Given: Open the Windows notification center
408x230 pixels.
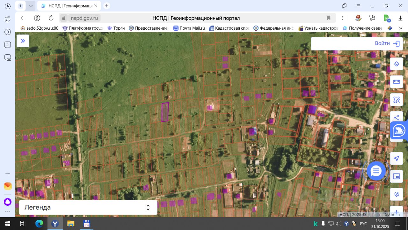Looking at the screenshot, I should click(x=397, y=224).
